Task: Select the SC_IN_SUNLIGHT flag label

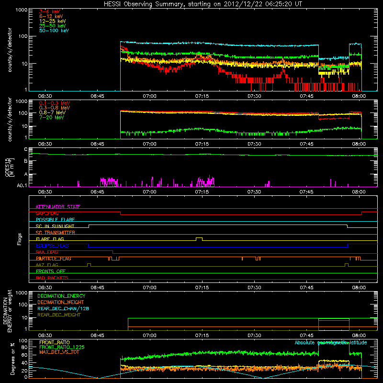Action: click(x=55, y=226)
